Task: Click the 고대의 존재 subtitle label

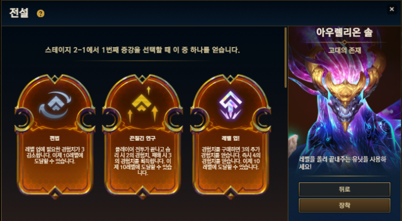Action: (x=345, y=50)
